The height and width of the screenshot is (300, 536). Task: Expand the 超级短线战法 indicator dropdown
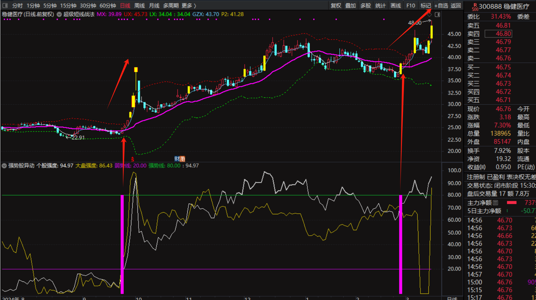59,14
